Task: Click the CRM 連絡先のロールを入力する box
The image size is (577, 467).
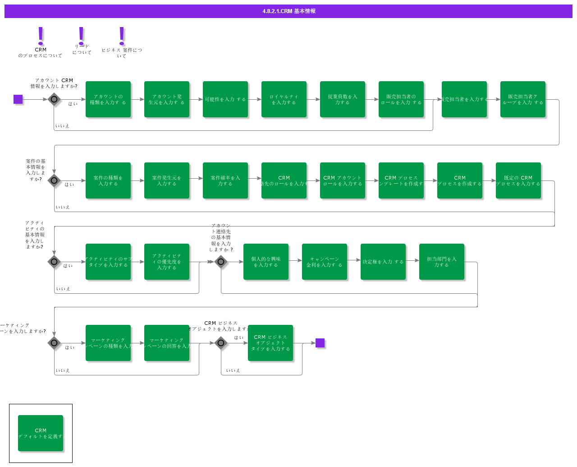Action: click(x=284, y=180)
